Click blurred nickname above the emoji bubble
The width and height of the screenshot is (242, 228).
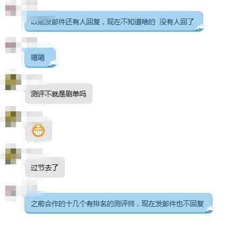(x=35, y=114)
